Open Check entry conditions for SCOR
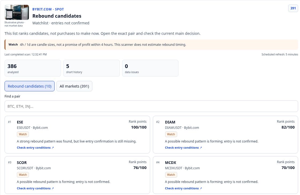The height and width of the screenshot is (195, 300). (x=35, y=188)
